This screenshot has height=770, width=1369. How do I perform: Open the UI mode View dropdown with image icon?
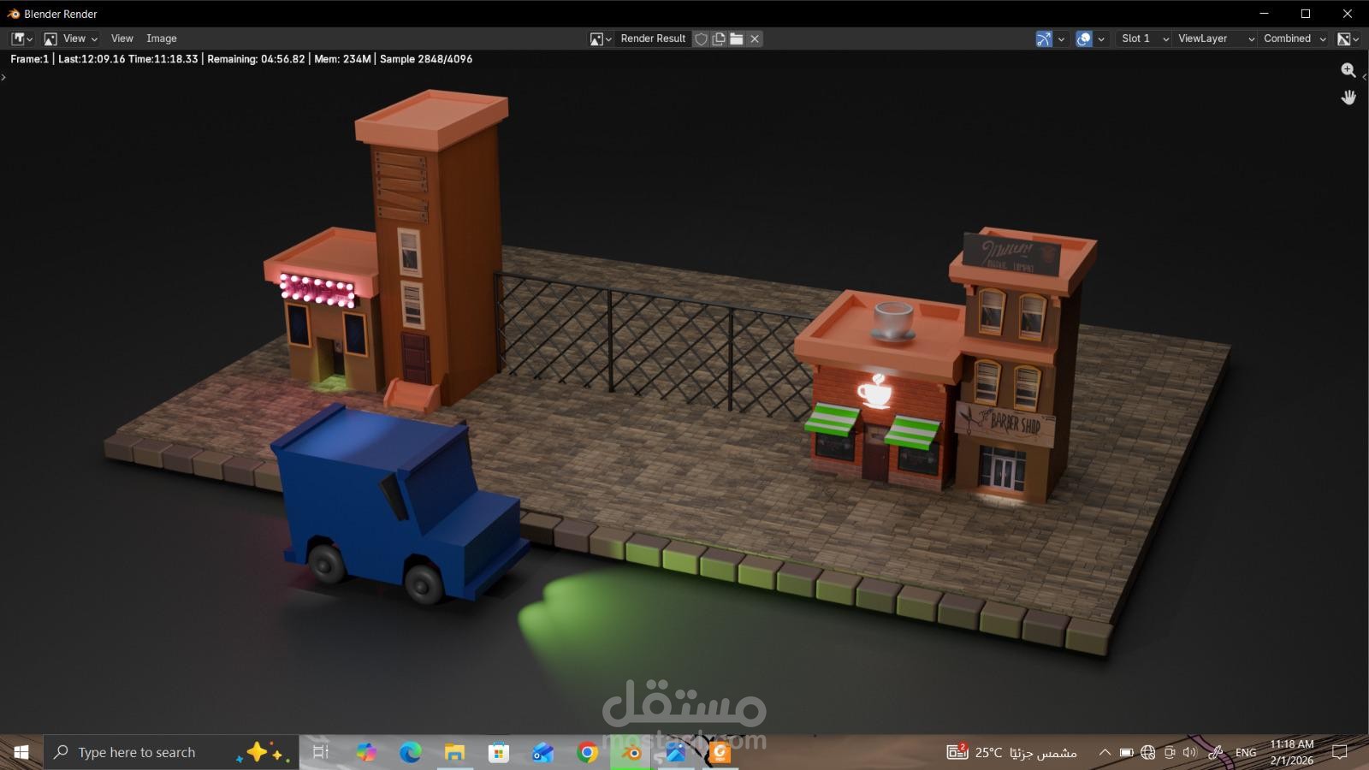coord(71,38)
